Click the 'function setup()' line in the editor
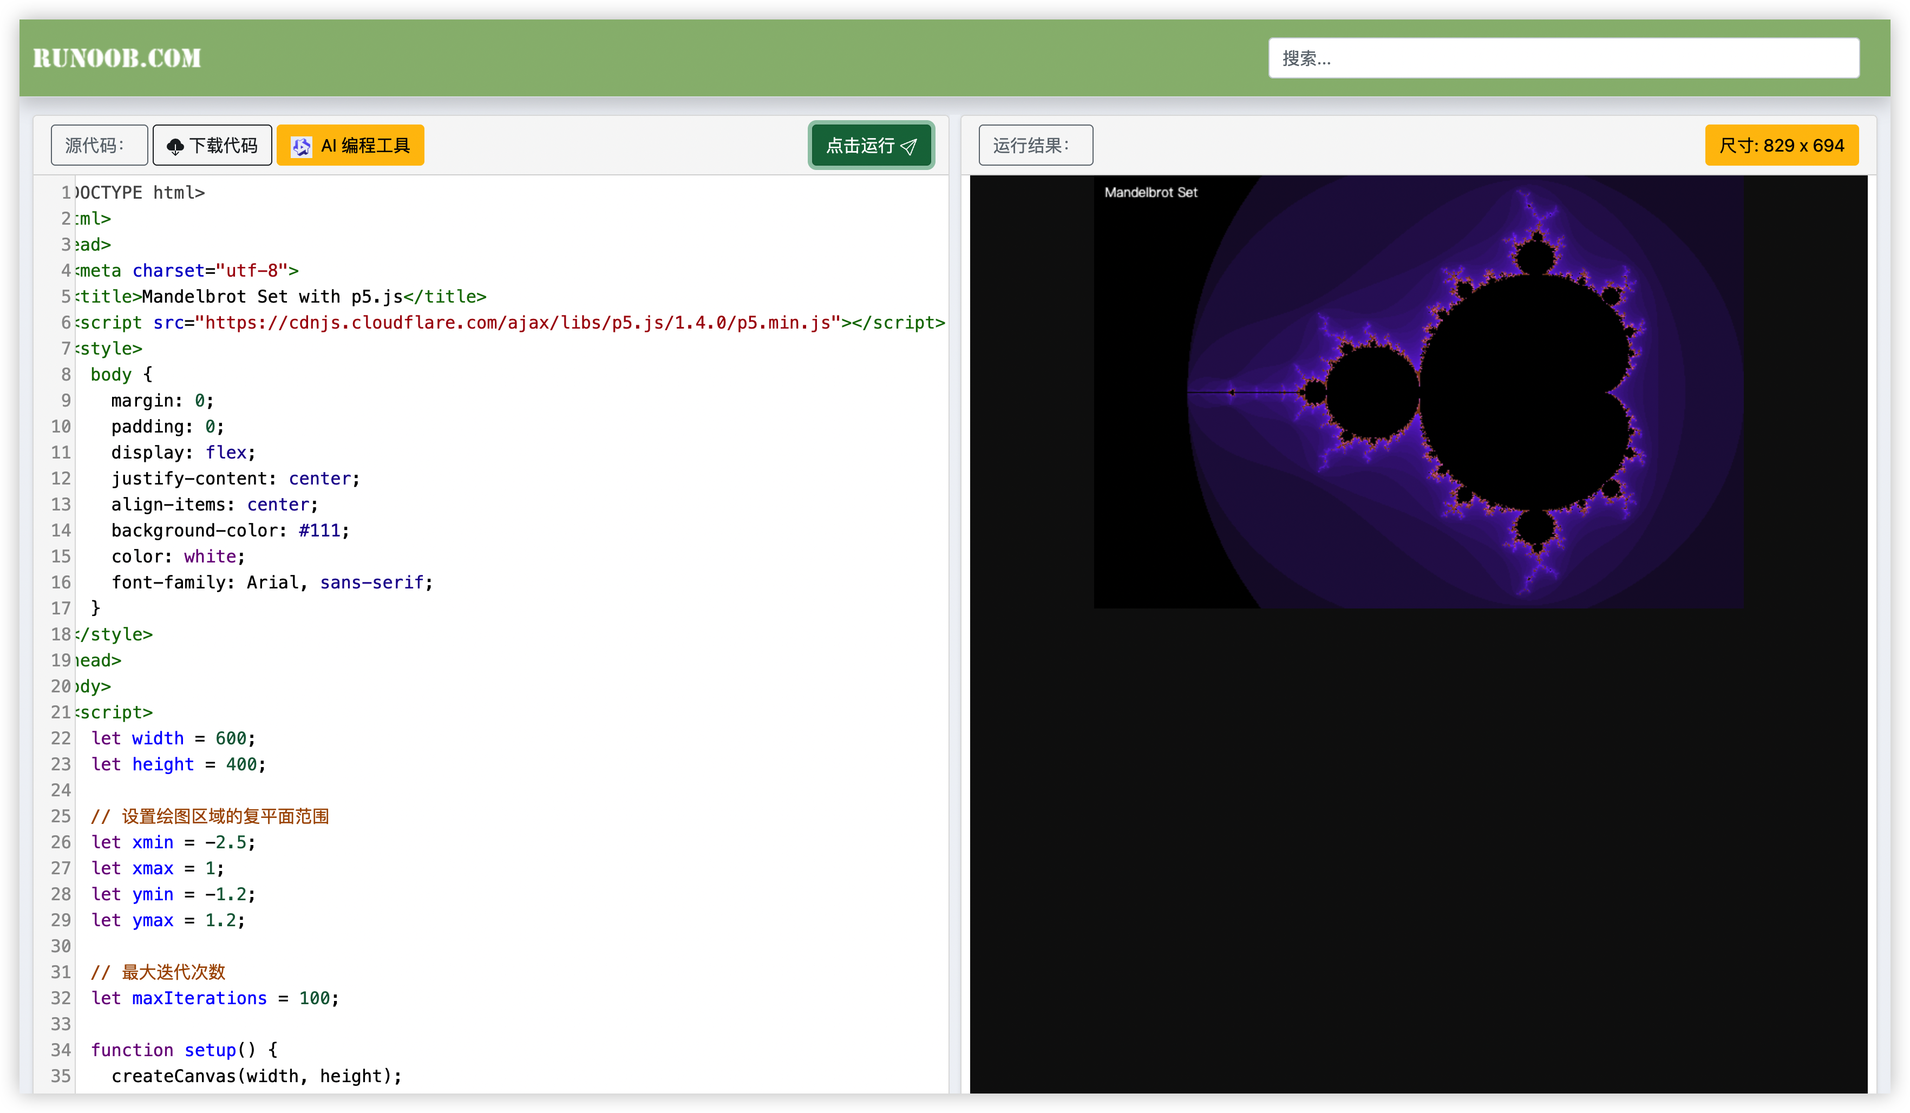 [x=184, y=1050]
